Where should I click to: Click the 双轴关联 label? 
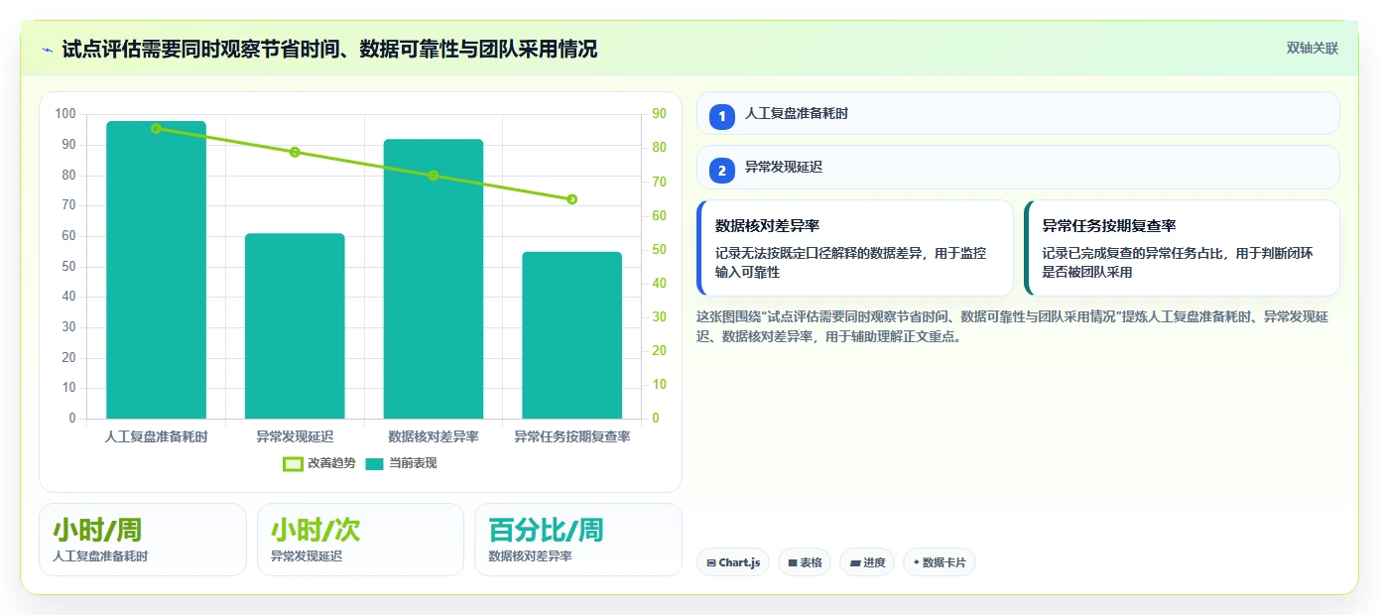pos(1313,49)
